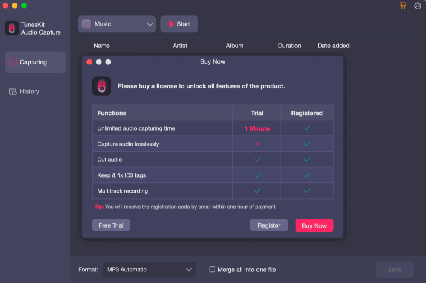Viewport: 426px width, 283px height.
Task: Click Buy Now to purchase a license
Action: point(314,225)
